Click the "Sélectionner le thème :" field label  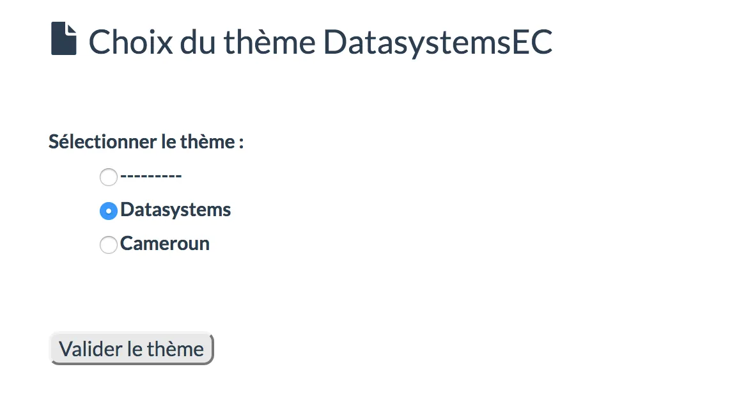(x=146, y=142)
